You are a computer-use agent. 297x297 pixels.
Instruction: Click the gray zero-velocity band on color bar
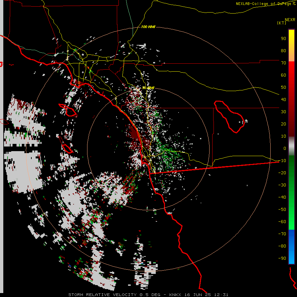(x=291, y=146)
